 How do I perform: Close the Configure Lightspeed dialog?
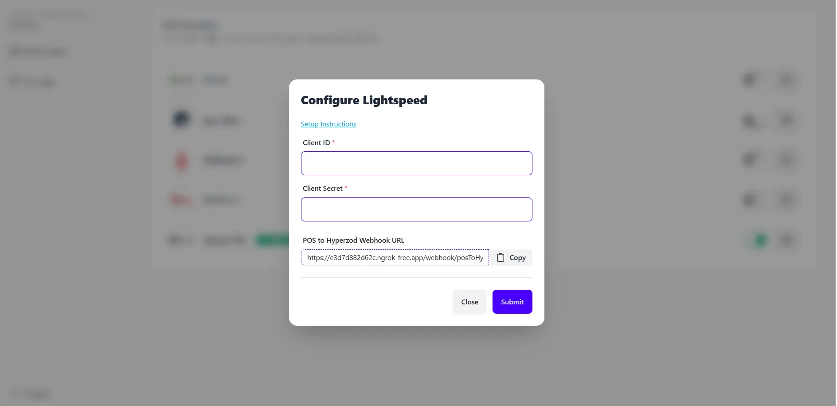[469, 302]
